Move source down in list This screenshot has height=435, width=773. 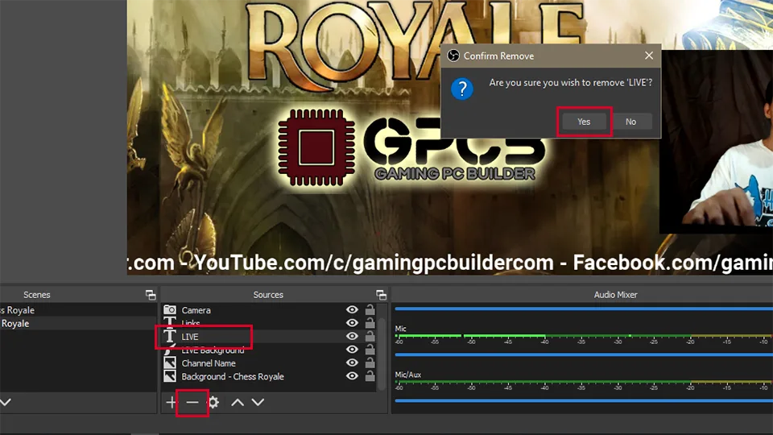coord(258,403)
